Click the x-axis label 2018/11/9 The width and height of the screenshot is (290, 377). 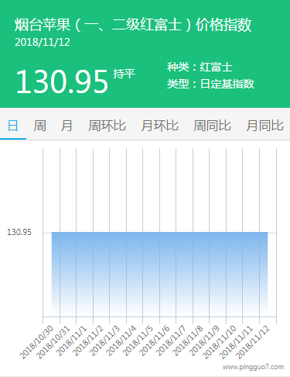point(204,341)
